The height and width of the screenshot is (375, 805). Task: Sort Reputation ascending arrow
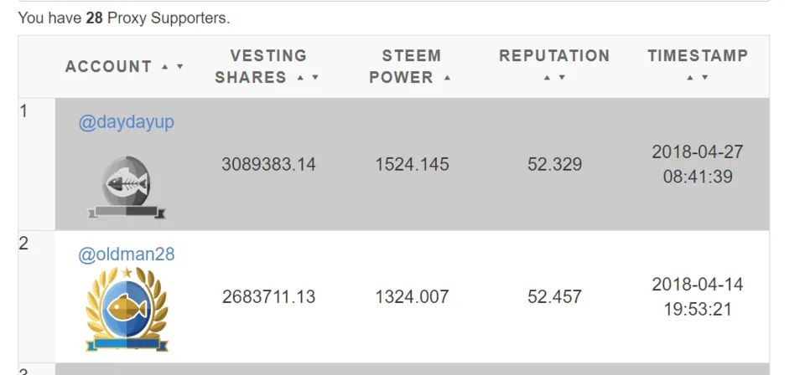tap(547, 78)
